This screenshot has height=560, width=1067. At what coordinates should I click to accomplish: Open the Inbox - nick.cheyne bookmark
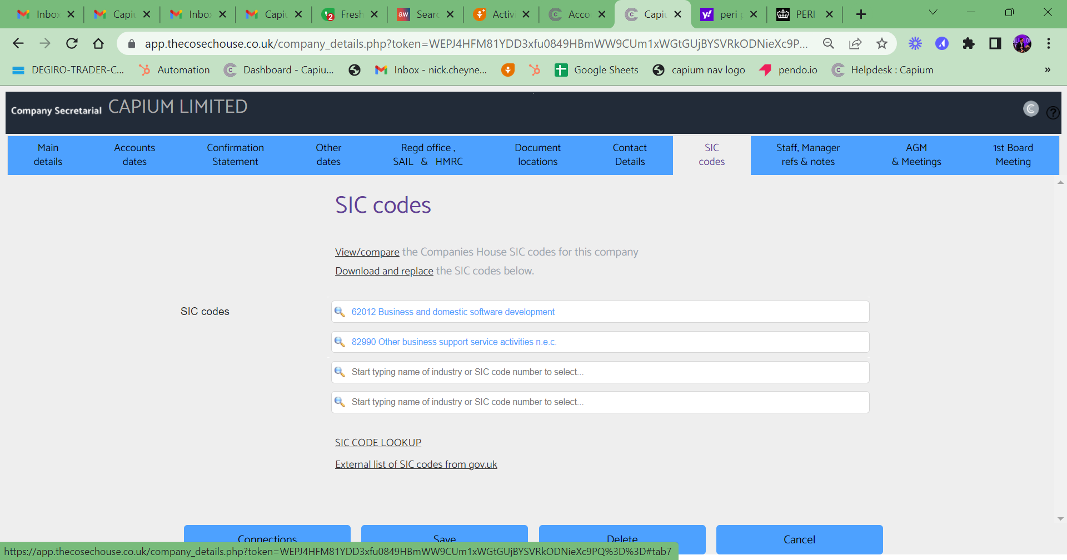pyautogui.click(x=431, y=70)
